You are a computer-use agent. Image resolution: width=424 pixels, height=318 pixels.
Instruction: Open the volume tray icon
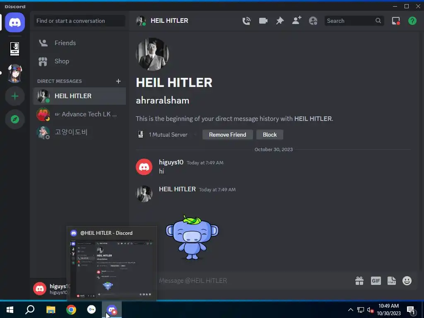[370, 310]
